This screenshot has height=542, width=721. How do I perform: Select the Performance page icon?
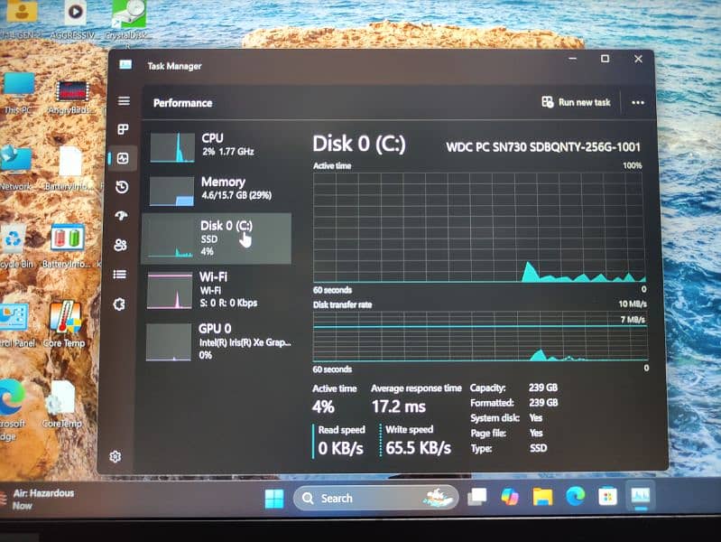pyautogui.click(x=123, y=158)
